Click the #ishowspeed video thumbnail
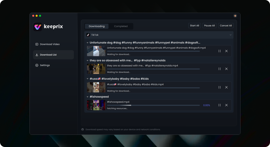Image resolution: width=270 pixels, height=147 pixels. 96,105
